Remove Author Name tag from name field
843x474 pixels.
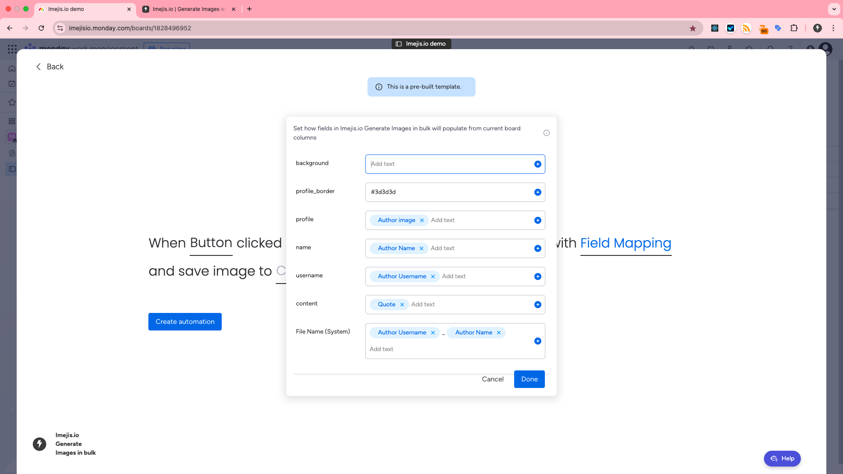click(x=421, y=248)
